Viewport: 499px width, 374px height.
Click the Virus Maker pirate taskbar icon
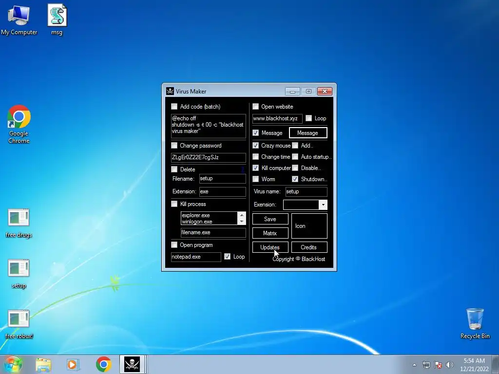pyautogui.click(x=133, y=364)
